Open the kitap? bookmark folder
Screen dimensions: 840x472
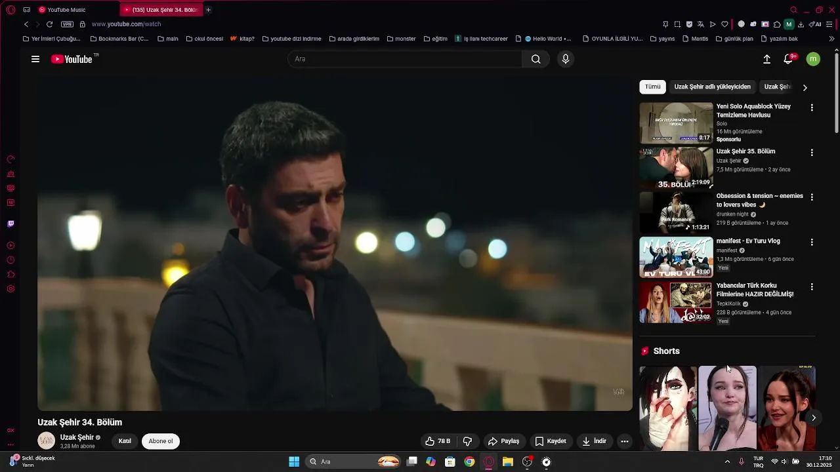pyautogui.click(x=242, y=39)
